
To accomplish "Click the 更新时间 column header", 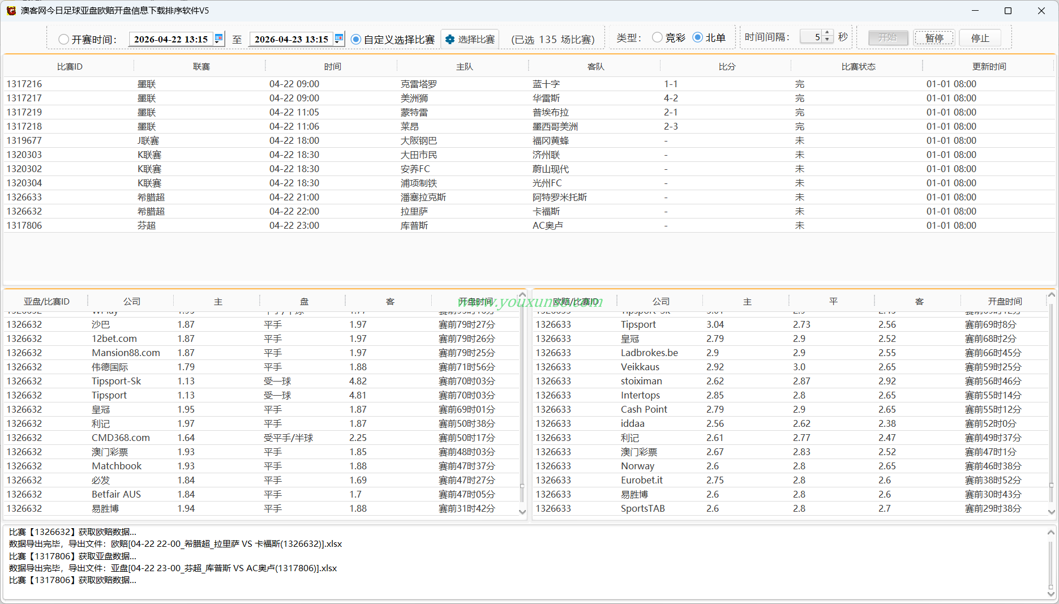I will coord(989,67).
